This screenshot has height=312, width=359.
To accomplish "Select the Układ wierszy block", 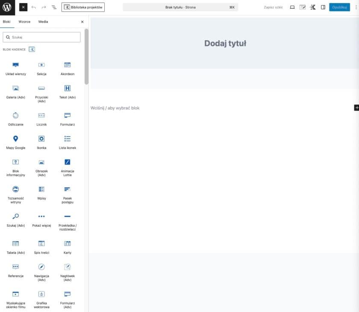I will [15, 68].
